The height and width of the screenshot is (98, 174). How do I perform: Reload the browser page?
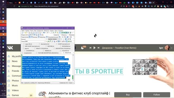pyautogui.click(x=14, y=6)
